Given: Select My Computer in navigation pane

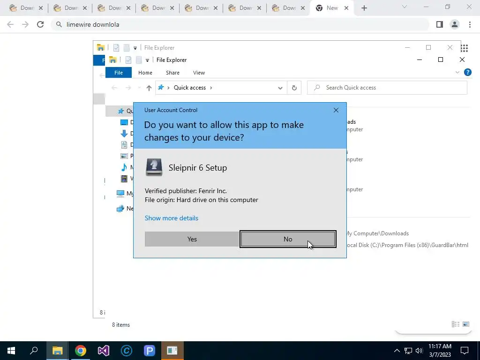Looking at the screenshot, I should pyautogui.click(x=125, y=193).
